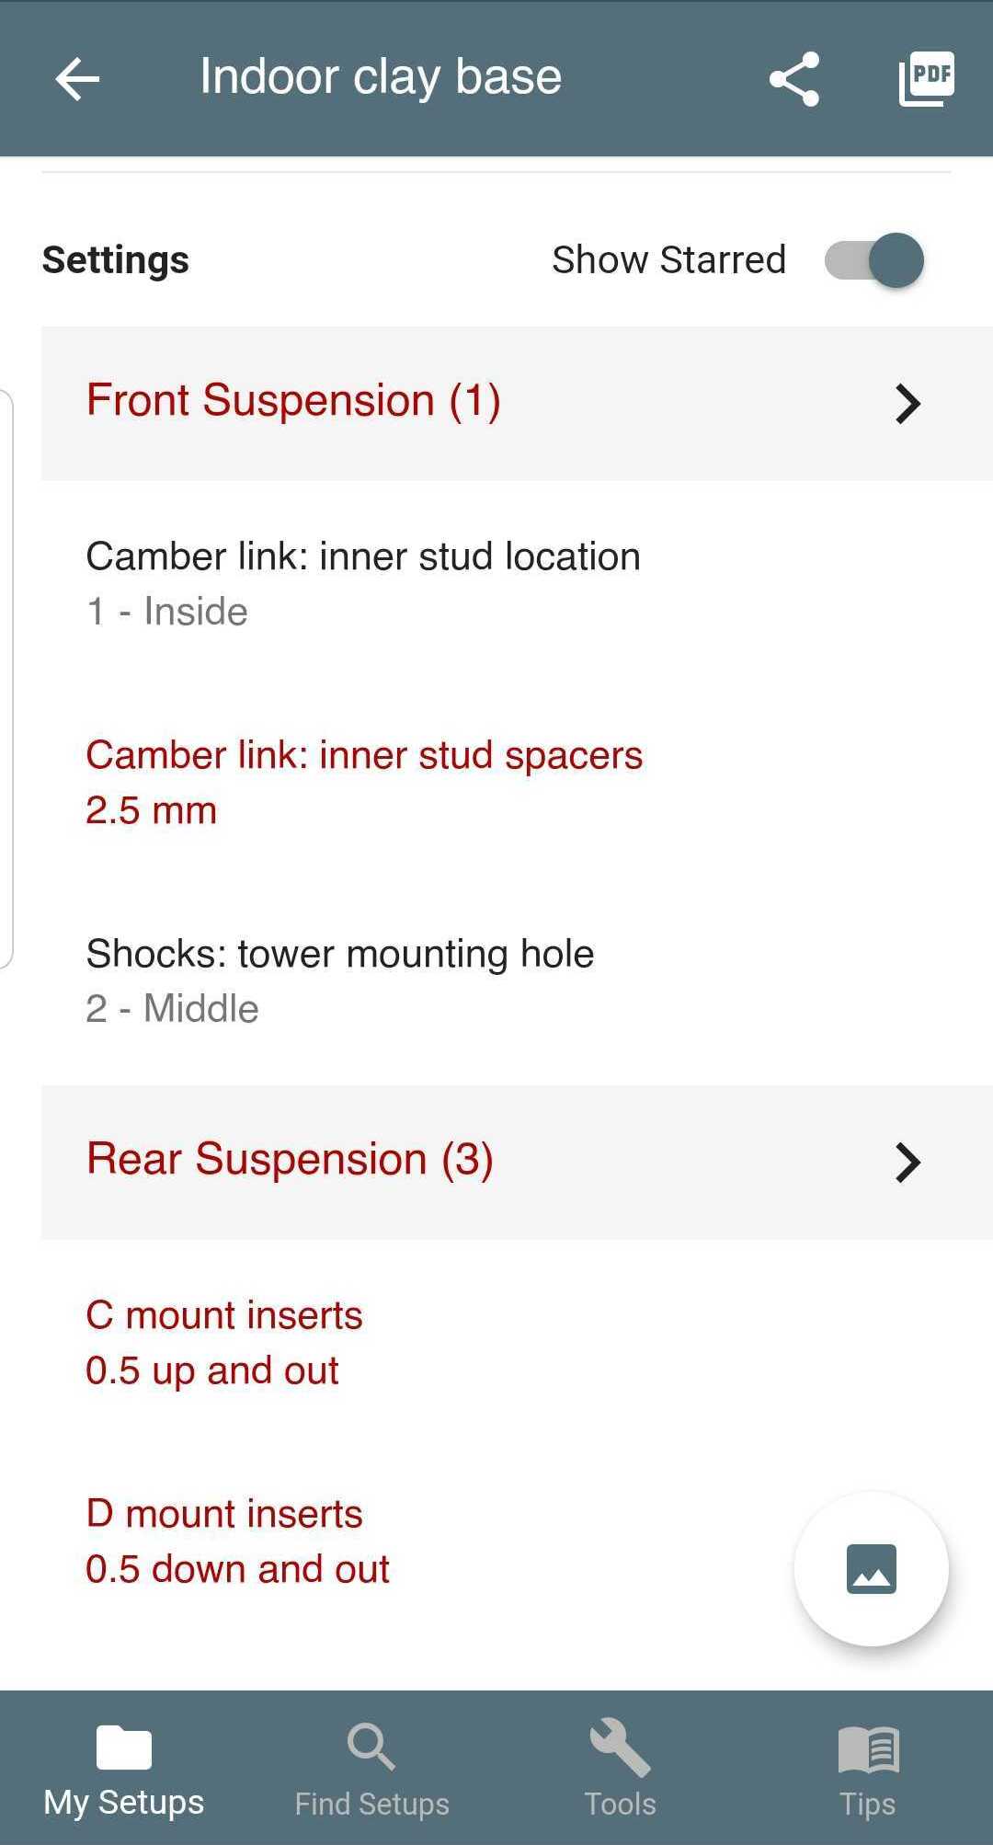
Task: Tap the Find Setups magnifier icon
Action: click(x=371, y=1747)
